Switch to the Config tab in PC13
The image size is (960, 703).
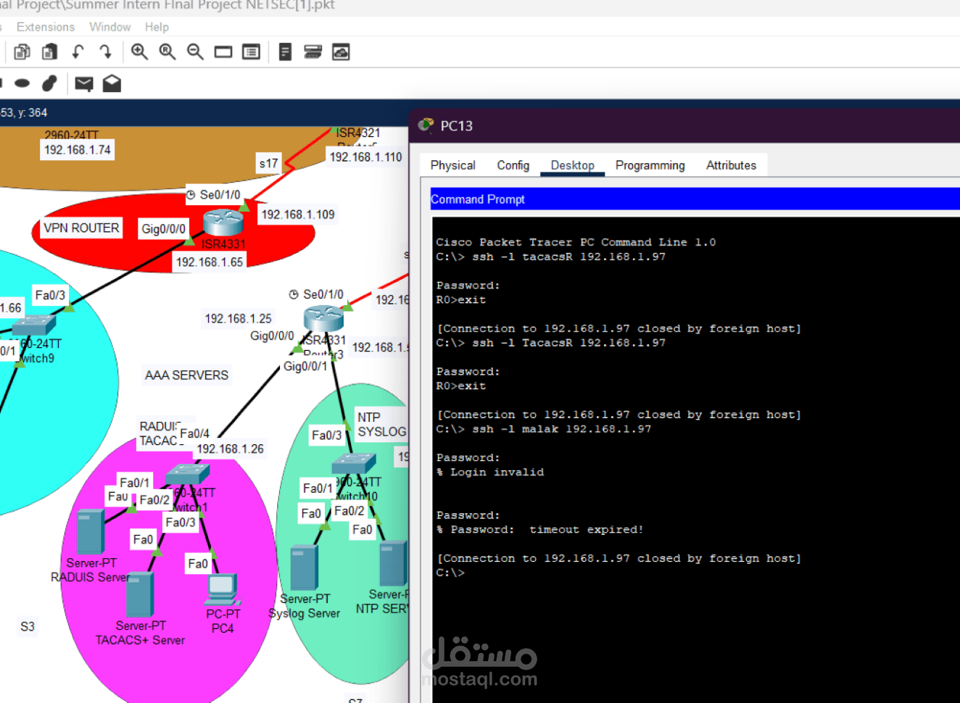point(513,165)
